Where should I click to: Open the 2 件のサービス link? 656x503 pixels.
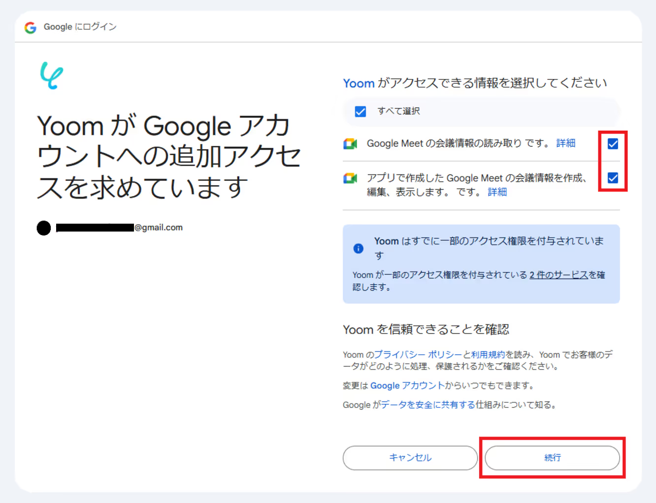click(559, 275)
